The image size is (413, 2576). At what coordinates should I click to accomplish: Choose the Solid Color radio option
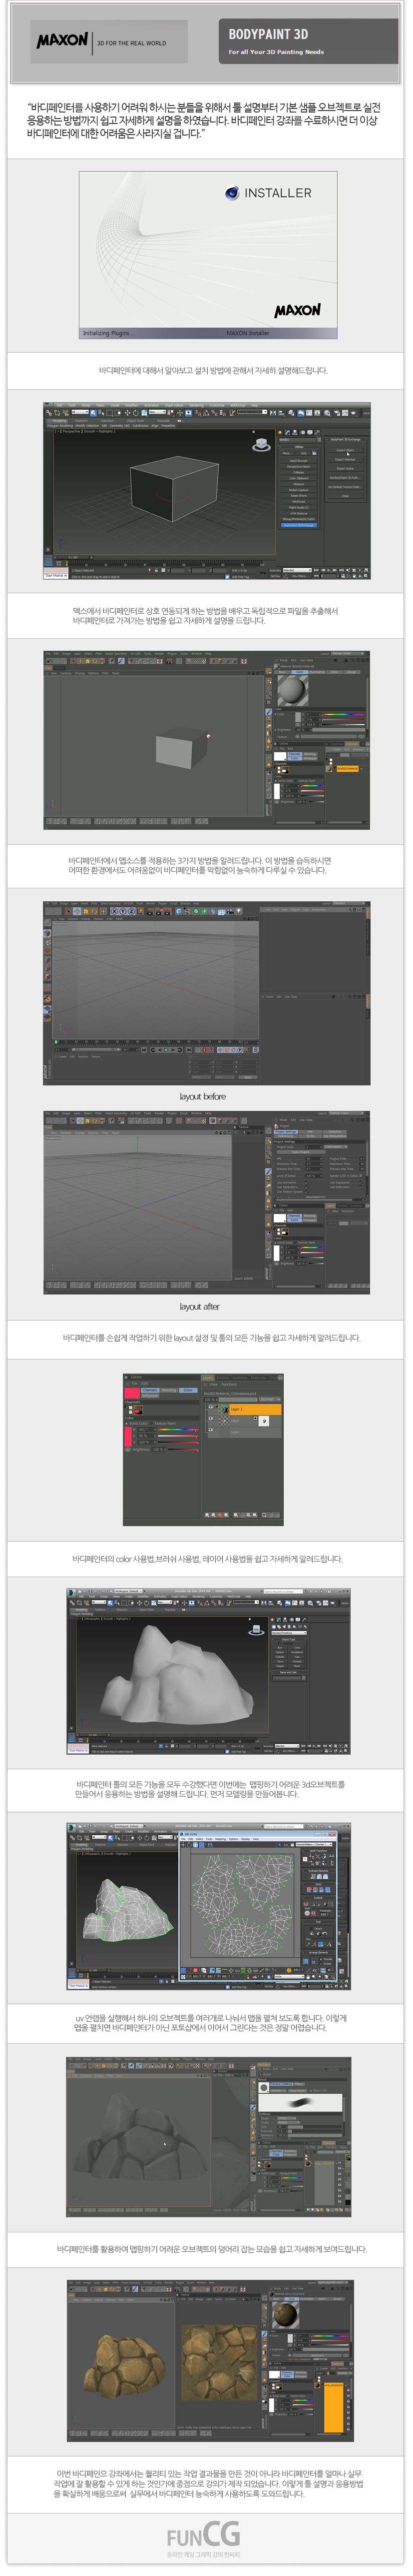(x=137, y=1423)
